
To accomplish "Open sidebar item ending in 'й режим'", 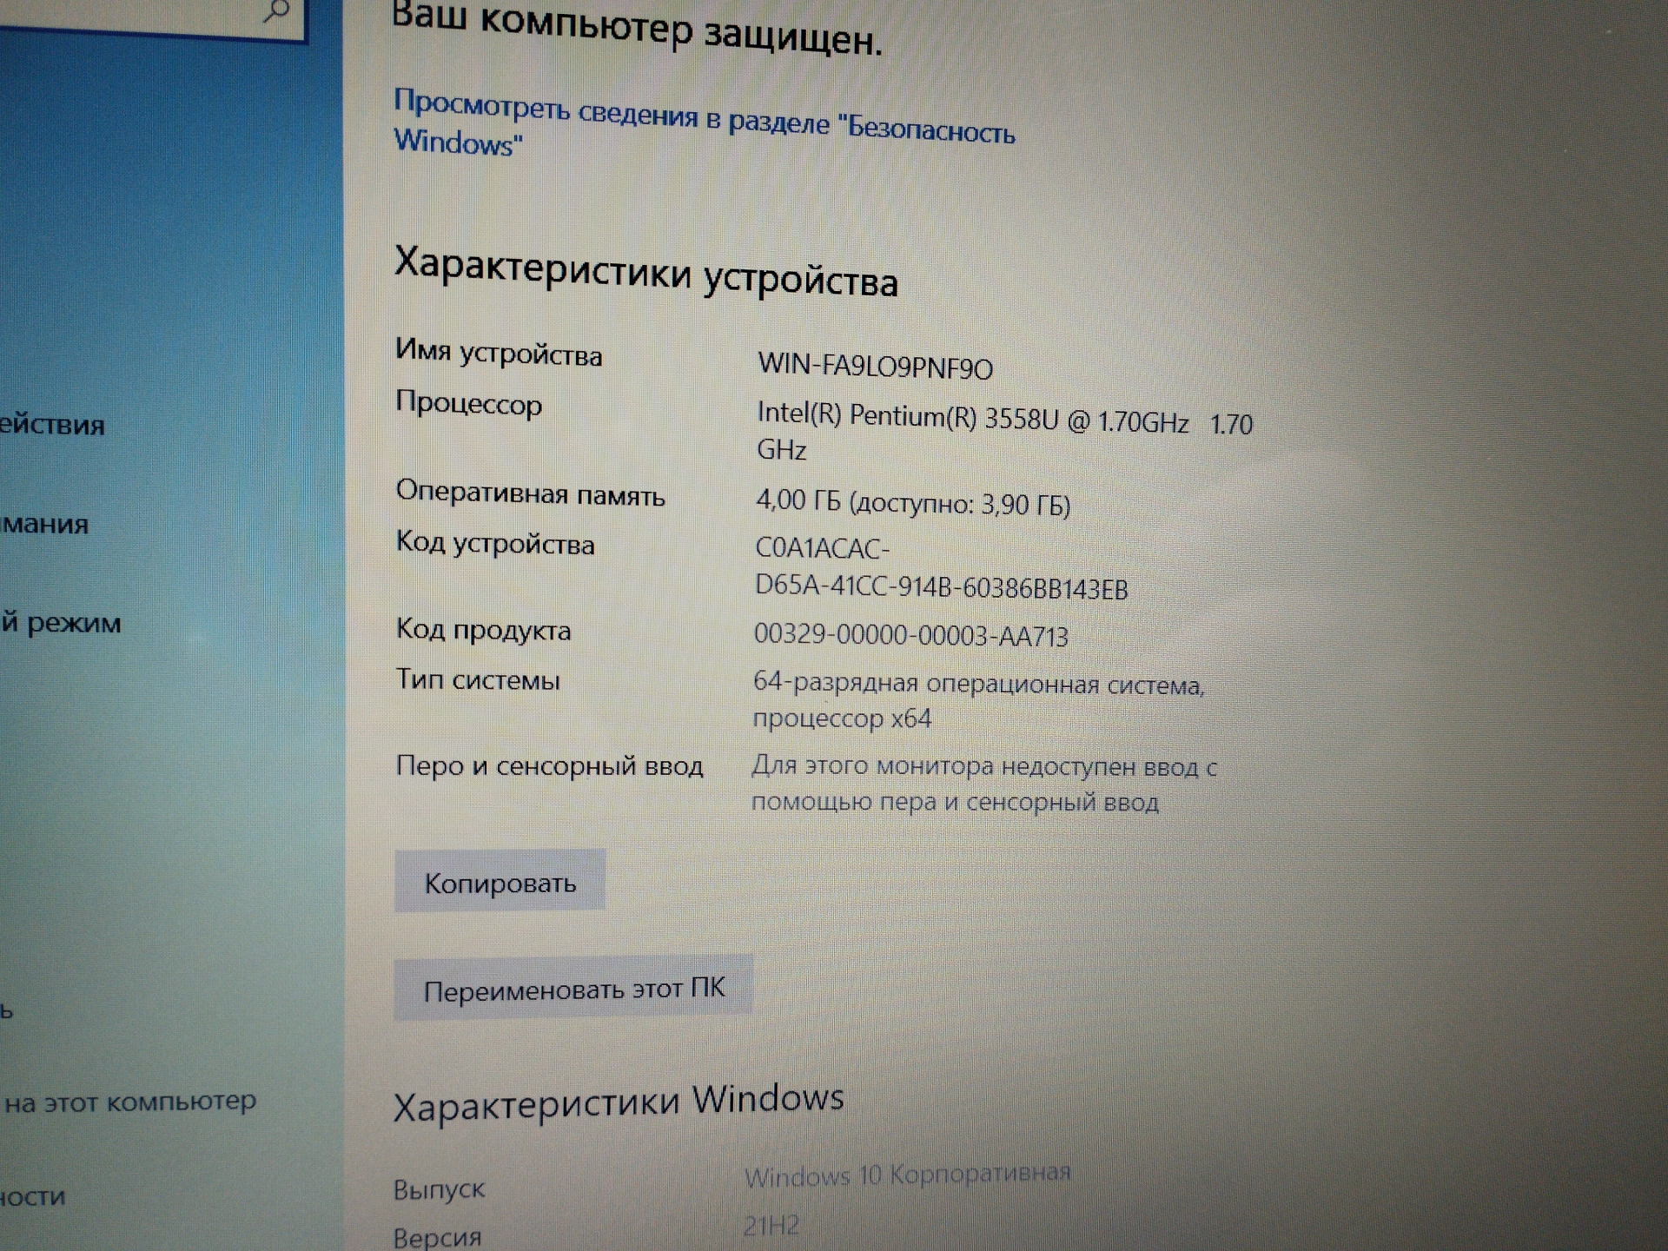I will (61, 622).
